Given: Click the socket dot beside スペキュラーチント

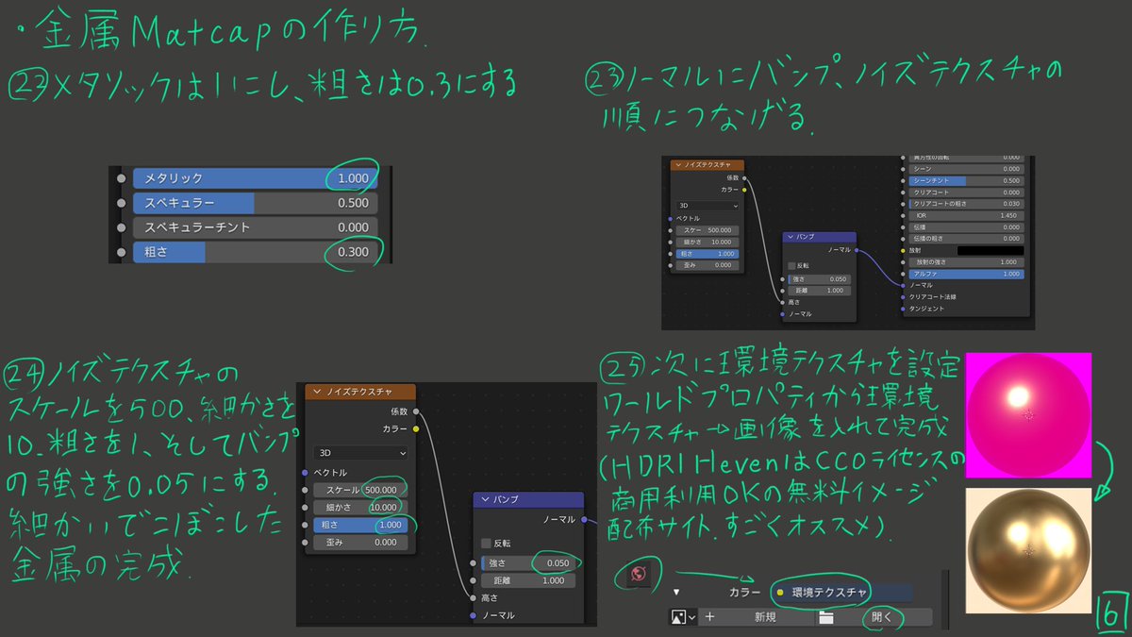Looking at the screenshot, I should click(121, 227).
